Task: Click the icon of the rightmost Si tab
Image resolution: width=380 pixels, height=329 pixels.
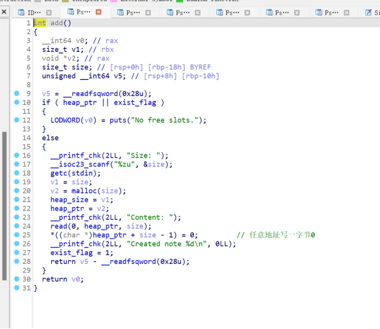Action: point(368,12)
